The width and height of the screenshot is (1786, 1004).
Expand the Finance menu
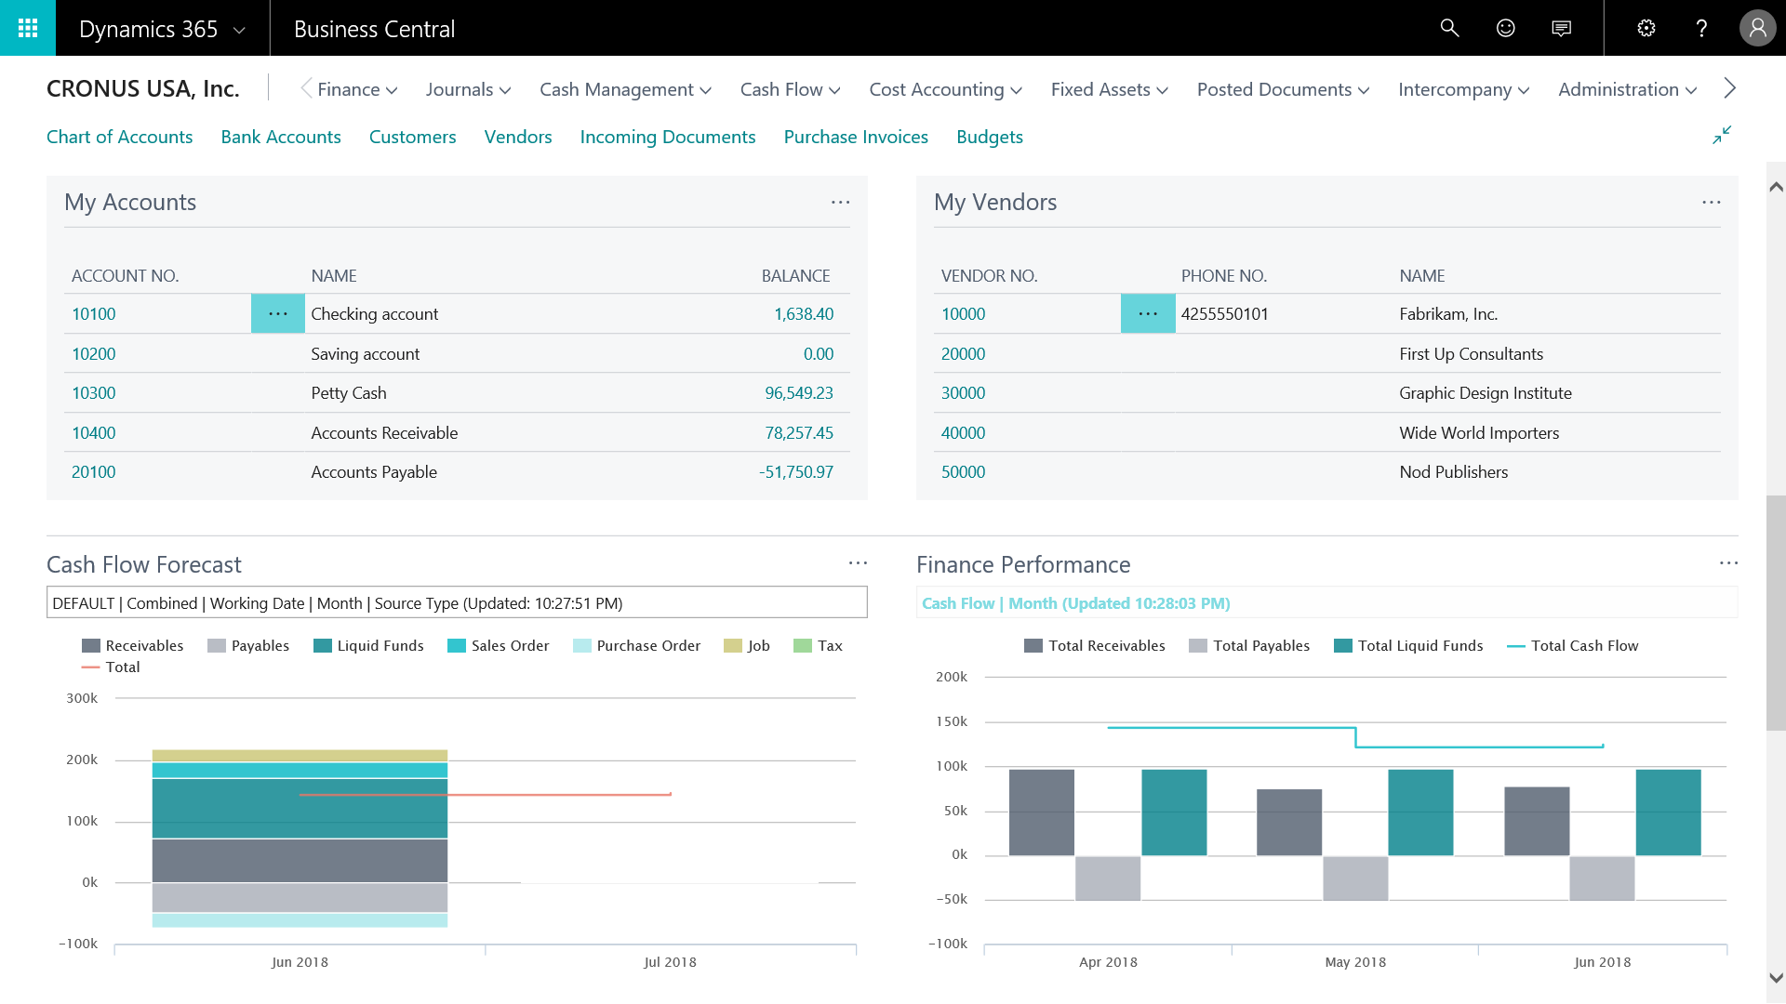tap(357, 89)
